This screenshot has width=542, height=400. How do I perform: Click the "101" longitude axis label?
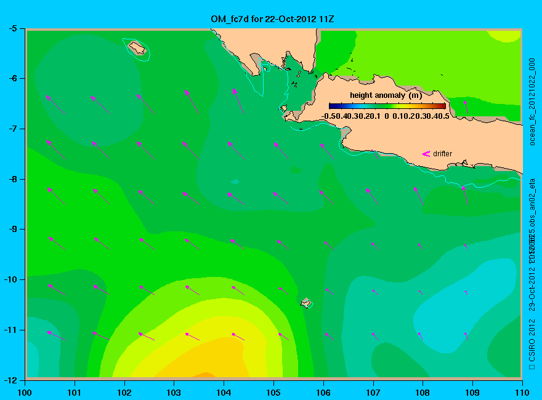[x=75, y=393]
